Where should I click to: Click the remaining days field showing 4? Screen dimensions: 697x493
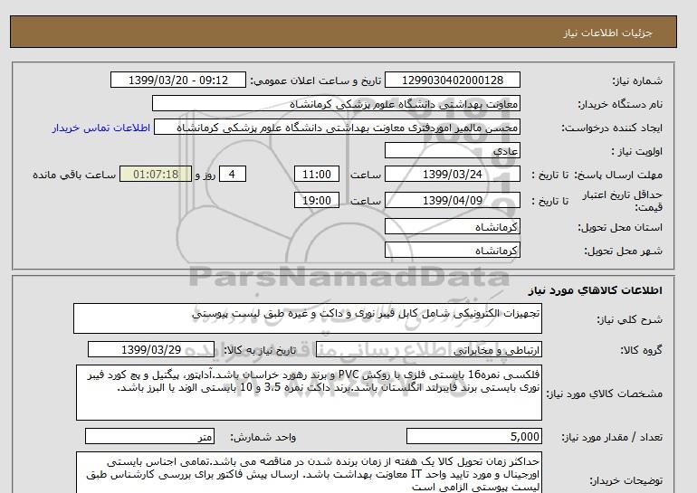pyautogui.click(x=233, y=174)
